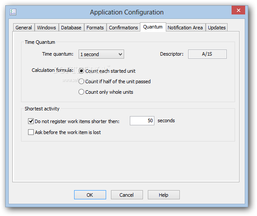Open Help for this dialog
Image resolution: width=257 pixels, height=216 pixels.
[164, 195]
